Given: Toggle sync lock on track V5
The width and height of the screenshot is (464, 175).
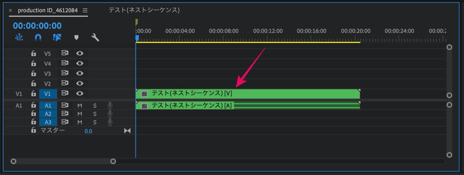Looking at the screenshot, I should point(65,54).
